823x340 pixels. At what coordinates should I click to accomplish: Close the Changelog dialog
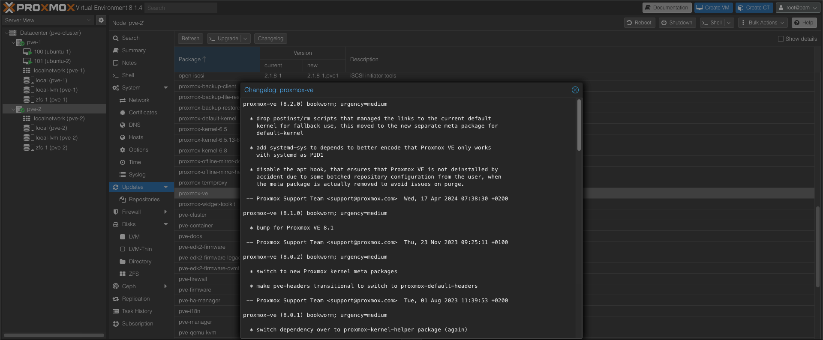click(575, 90)
